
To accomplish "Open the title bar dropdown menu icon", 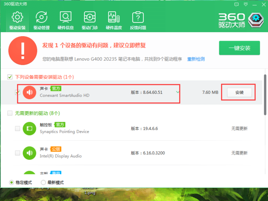I will (246, 4).
